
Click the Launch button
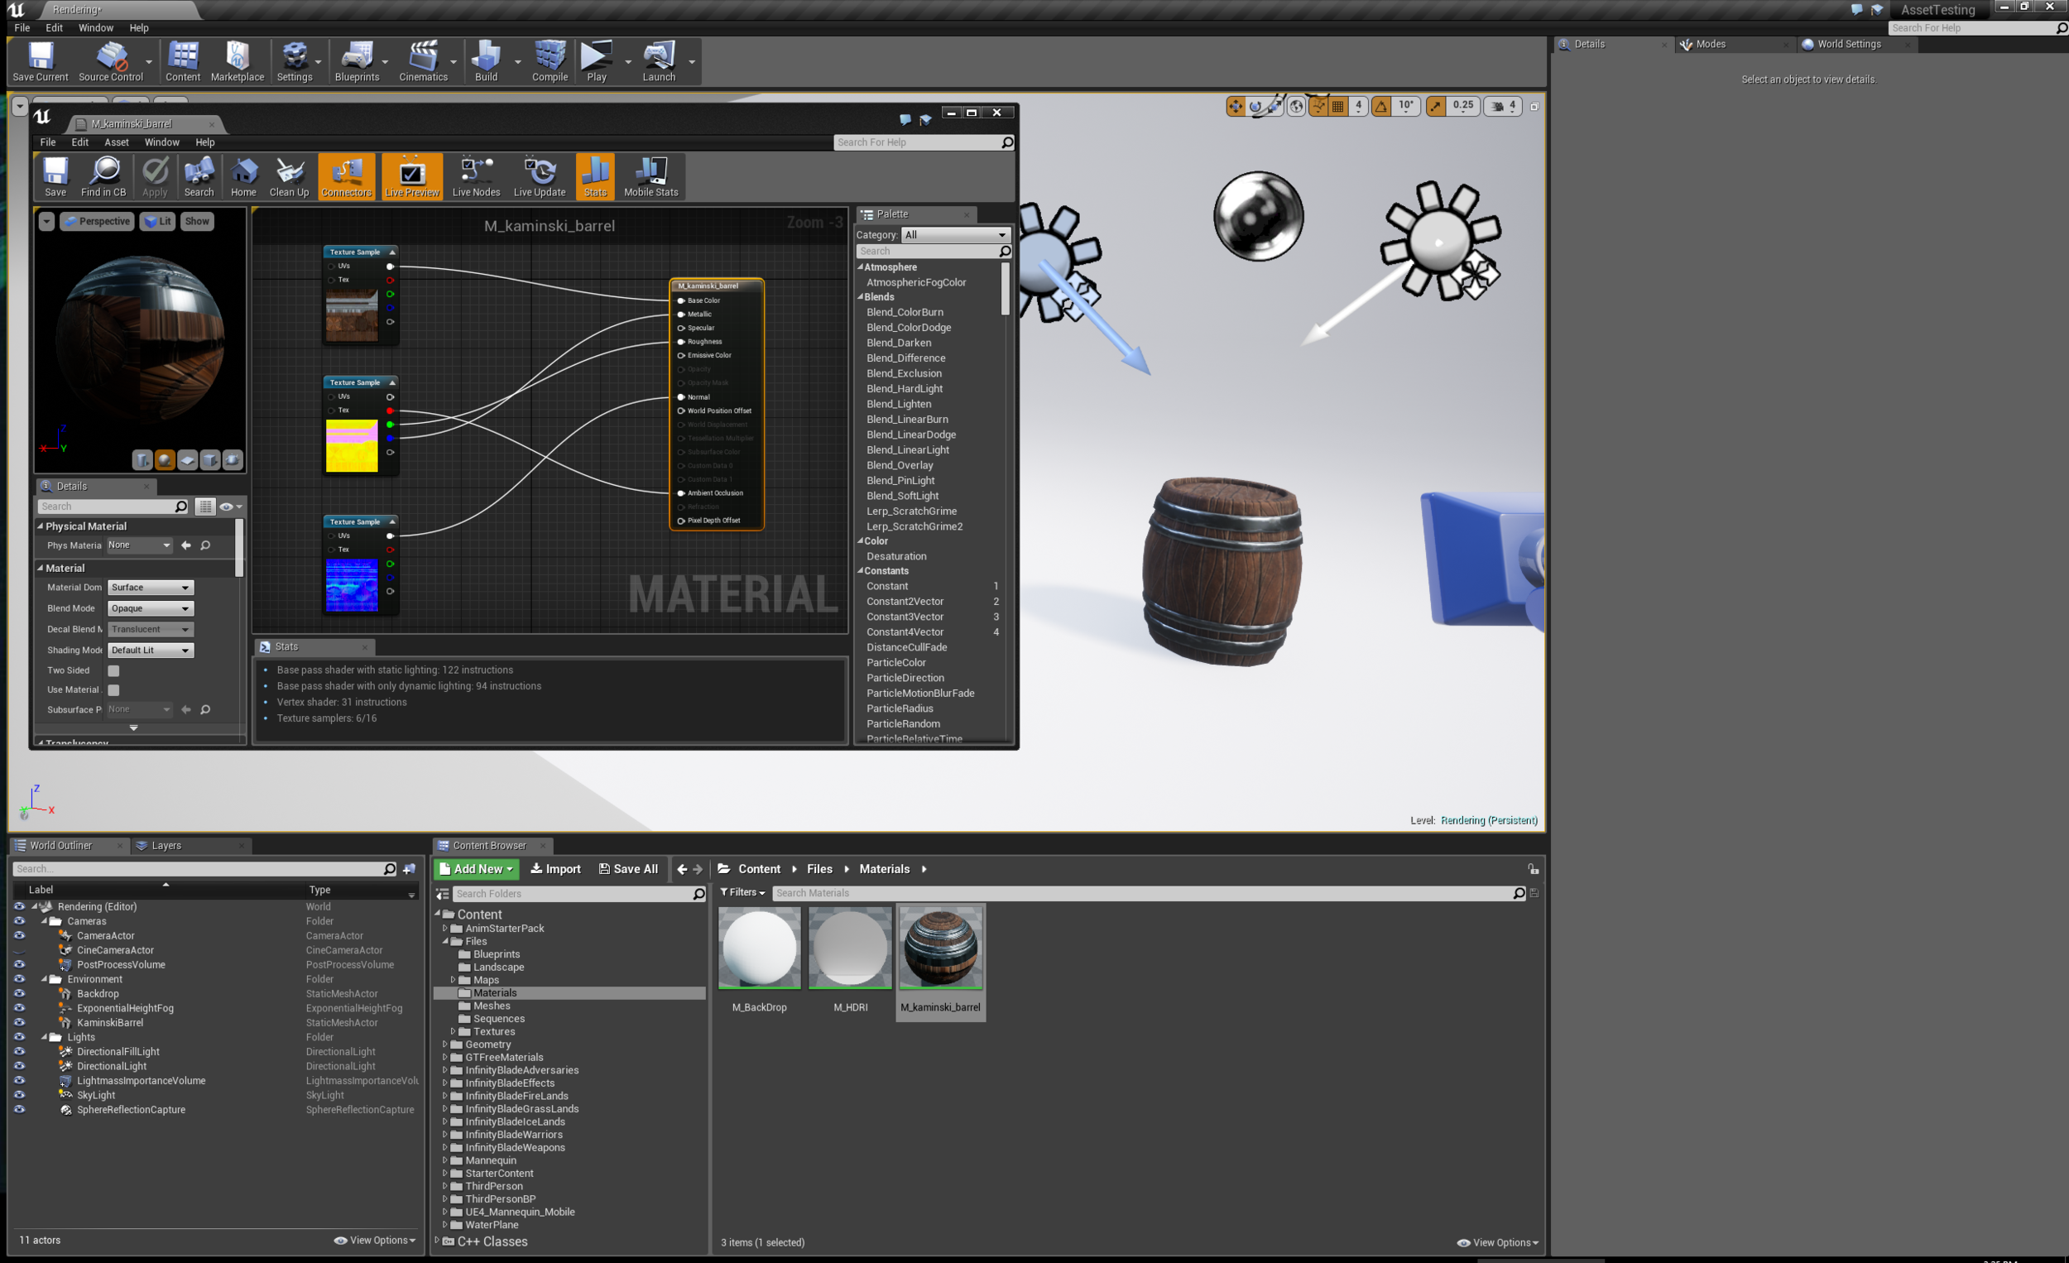[x=659, y=61]
